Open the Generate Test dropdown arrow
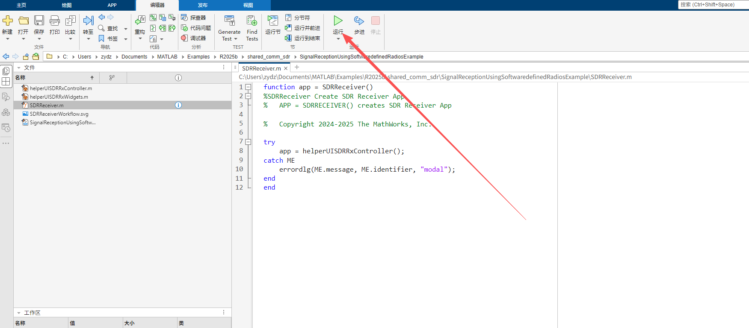 [x=235, y=39]
